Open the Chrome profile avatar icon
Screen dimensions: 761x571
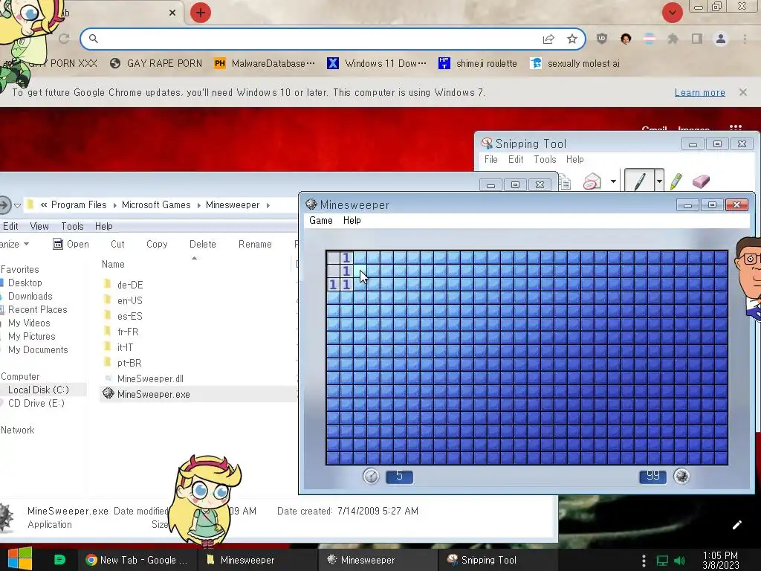[x=721, y=39]
